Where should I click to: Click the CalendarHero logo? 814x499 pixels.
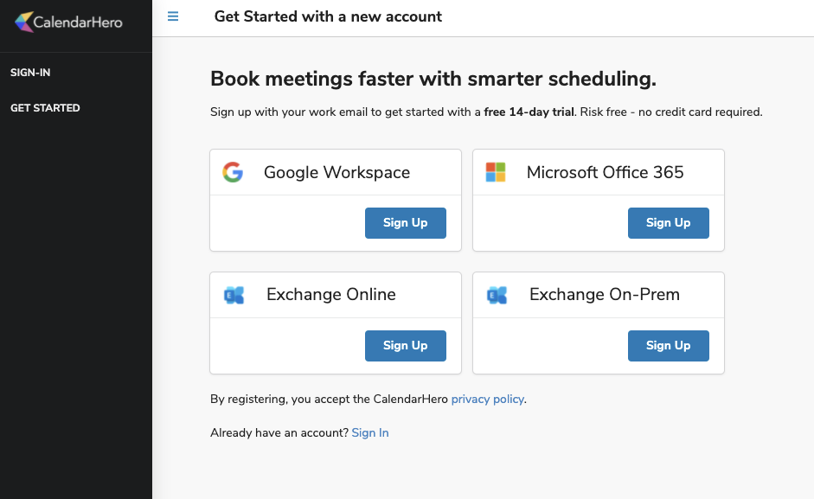point(69,22)
